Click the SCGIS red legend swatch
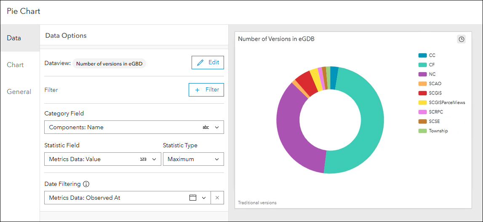 [422, 93]
